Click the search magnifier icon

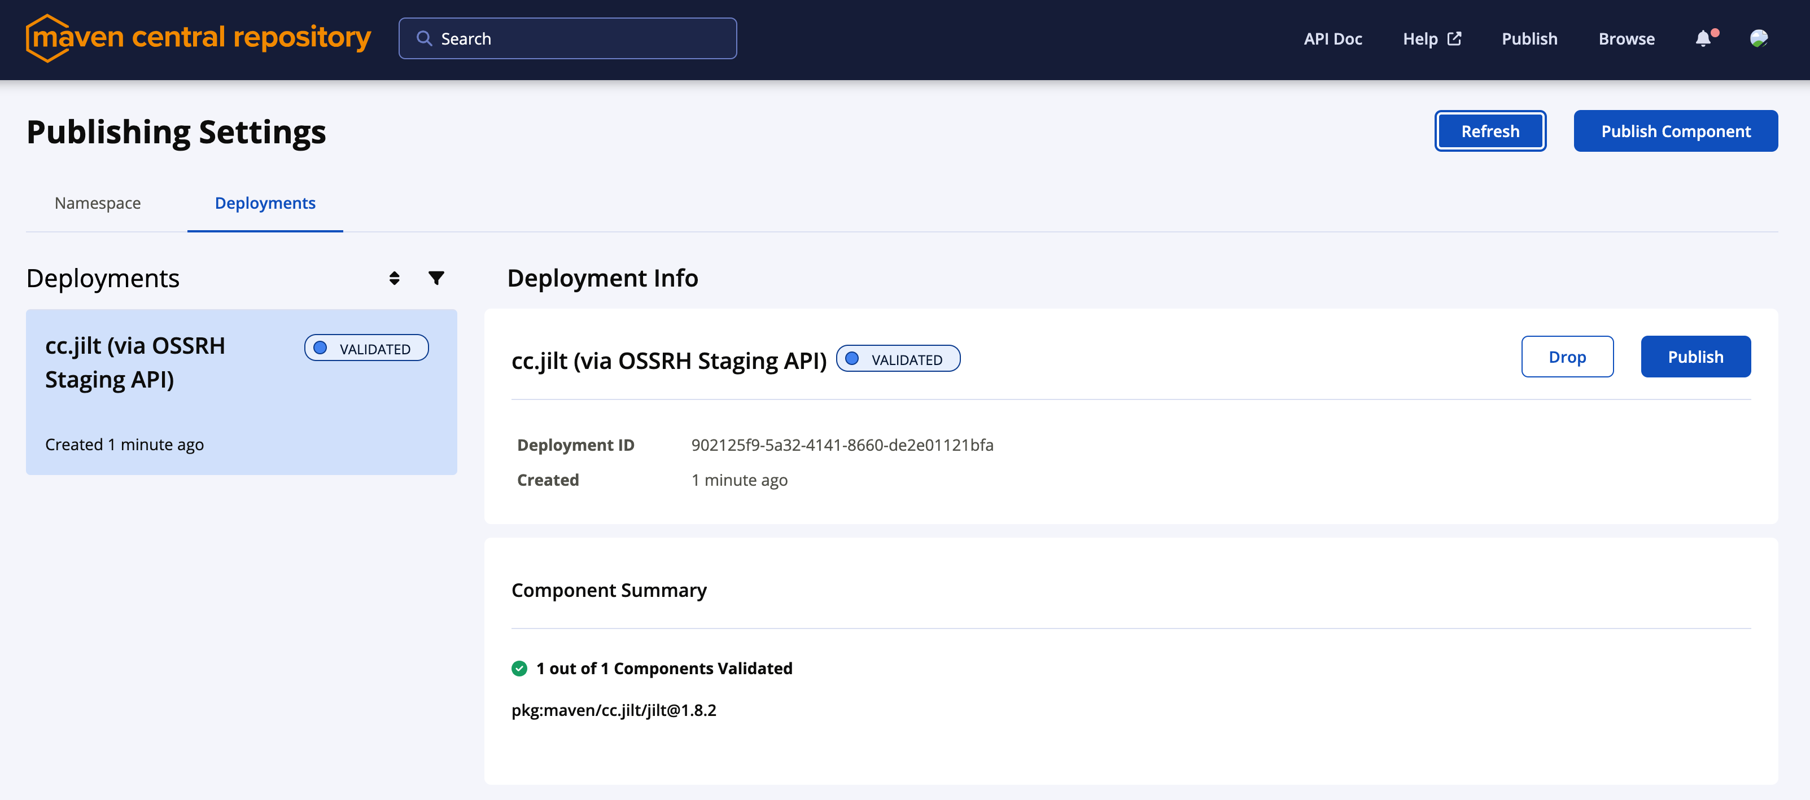[423, 38]
